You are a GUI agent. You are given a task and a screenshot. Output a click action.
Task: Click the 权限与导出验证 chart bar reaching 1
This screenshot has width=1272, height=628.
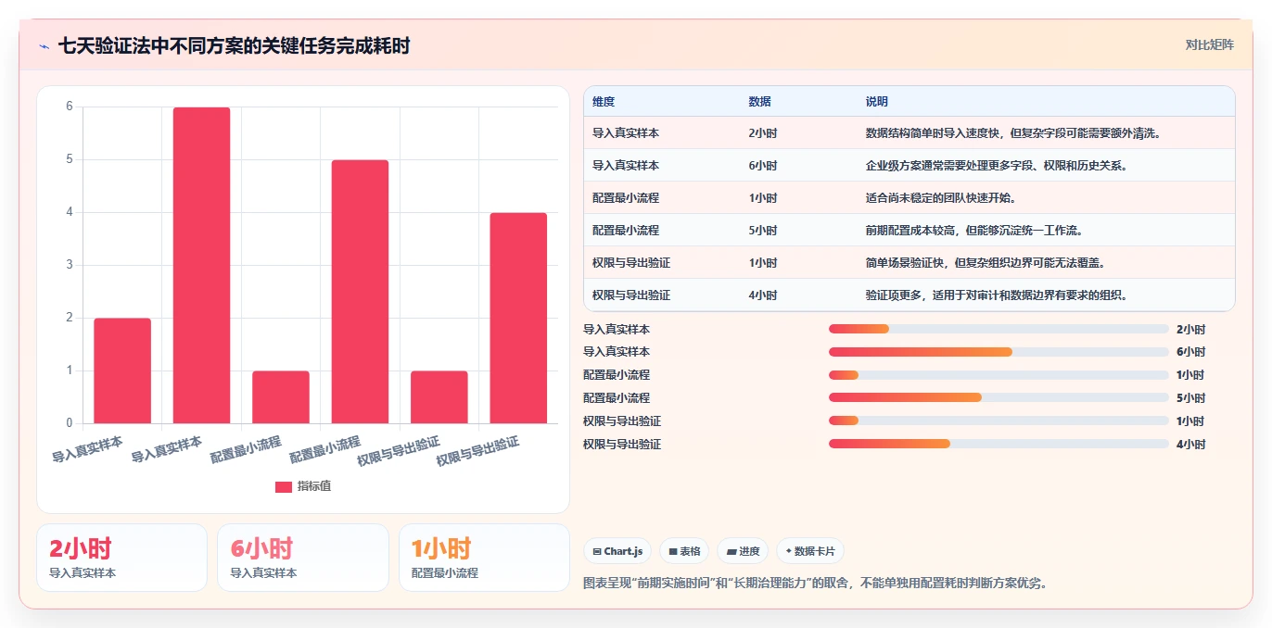point(439,397)
